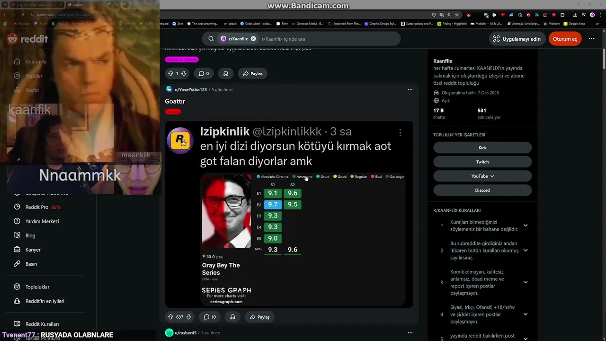Open the Milanote bookmark

(x=551, y=23)
